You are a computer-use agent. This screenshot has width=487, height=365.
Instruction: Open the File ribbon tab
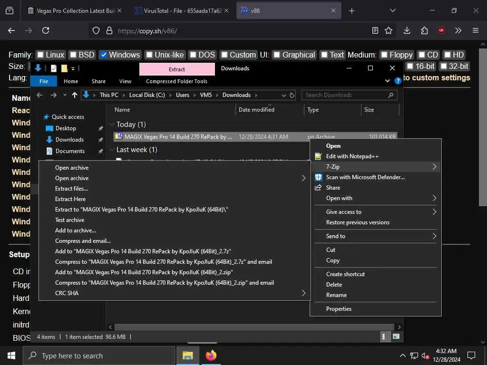pos(44,81)
